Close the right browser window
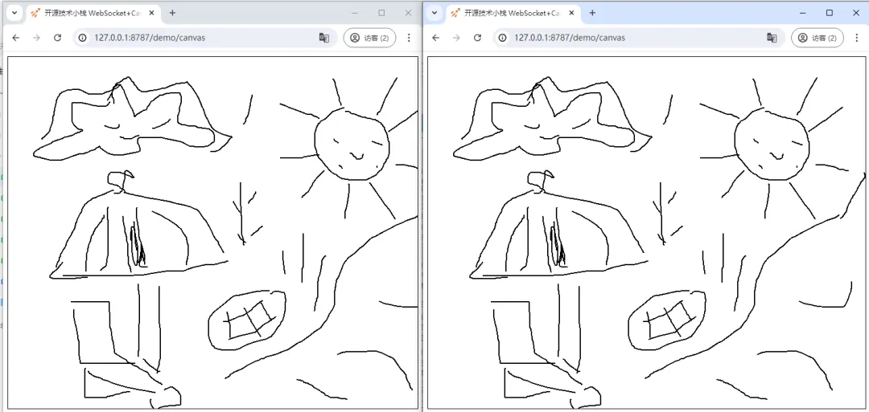The width and height of the screenshot is (869, 412). click(x=855, y=13)
